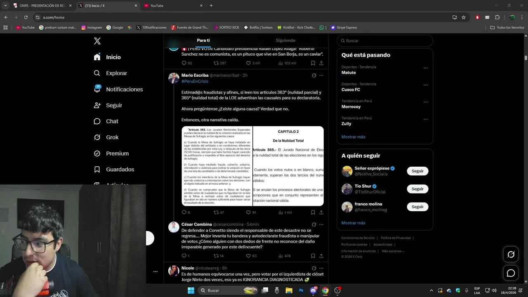Click Mostrar más under trends
528x297 pixels.
353,137
